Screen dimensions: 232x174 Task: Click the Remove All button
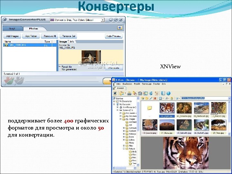tap(50, 36)
